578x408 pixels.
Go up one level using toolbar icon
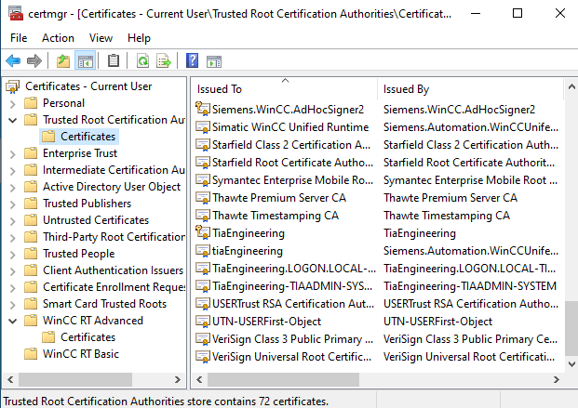click(x=62, y=61)
